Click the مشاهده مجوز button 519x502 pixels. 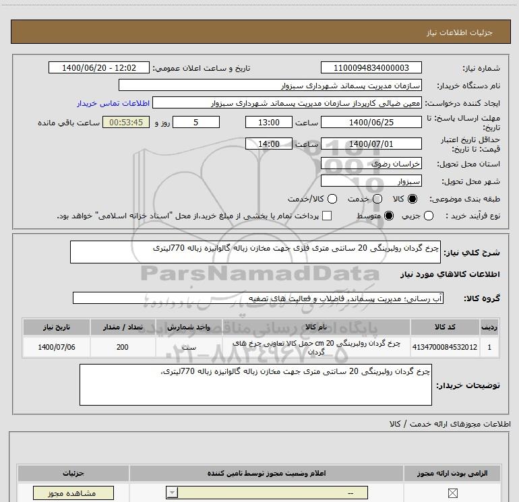tap(73, 493)
